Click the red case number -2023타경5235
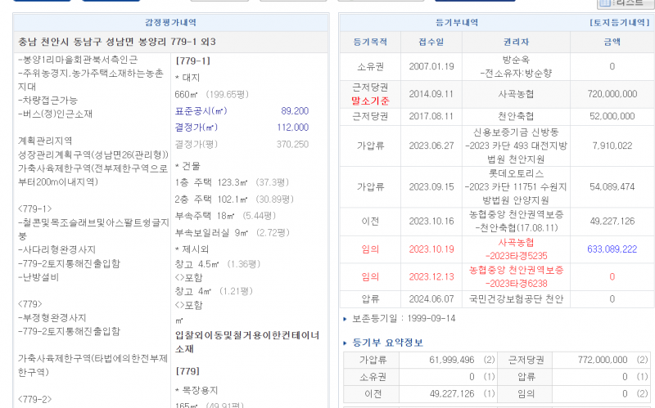Image resolution: width=655 pixels, height=408 pixels. pos(516,256)
